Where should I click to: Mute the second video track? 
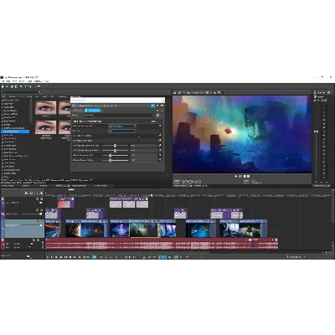click(37, 209)
